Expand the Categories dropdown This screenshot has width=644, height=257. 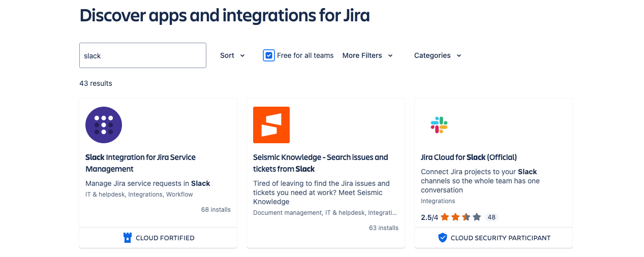[x=438, y=55]
